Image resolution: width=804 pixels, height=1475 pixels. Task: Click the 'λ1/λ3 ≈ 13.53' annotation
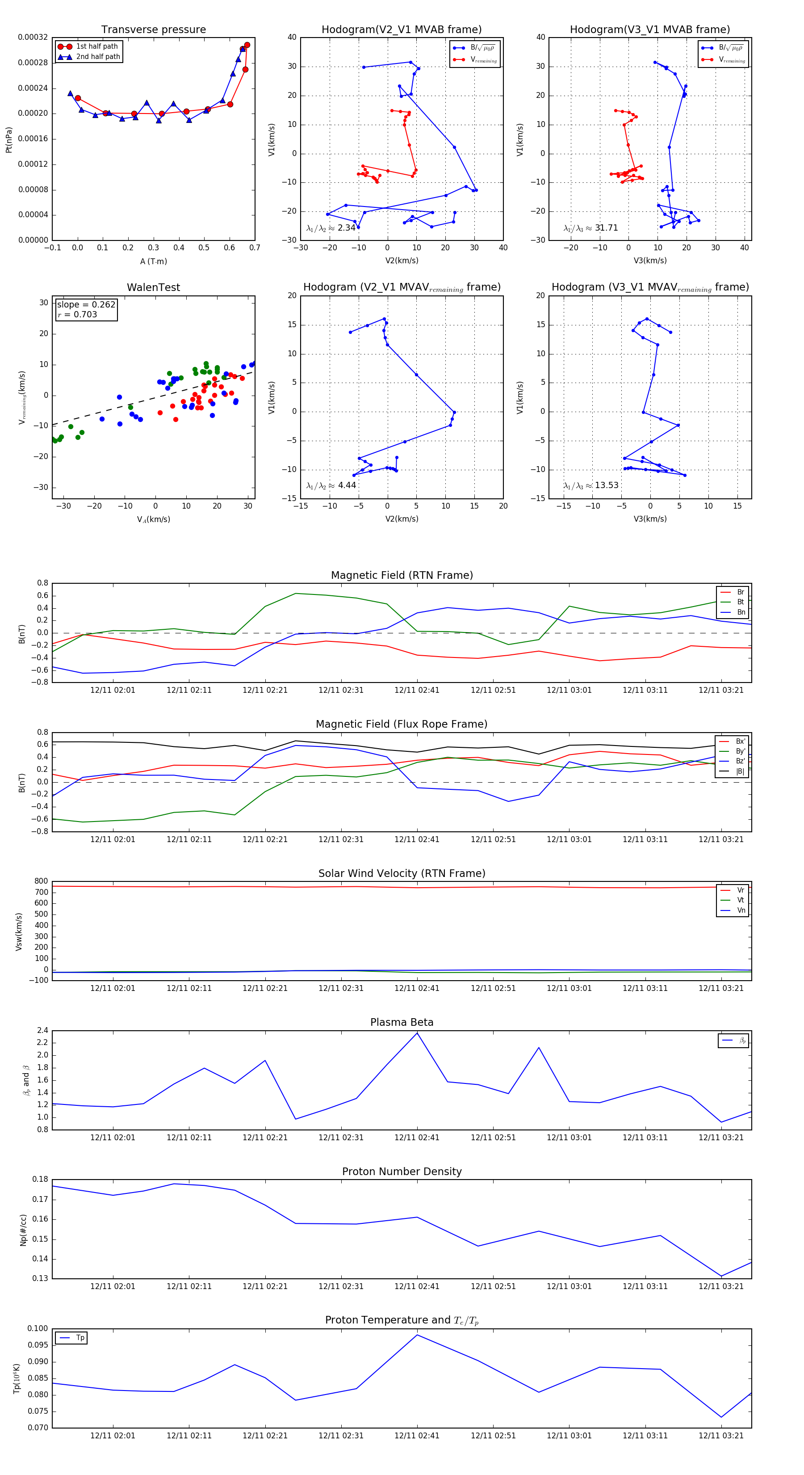pos(590,485)
